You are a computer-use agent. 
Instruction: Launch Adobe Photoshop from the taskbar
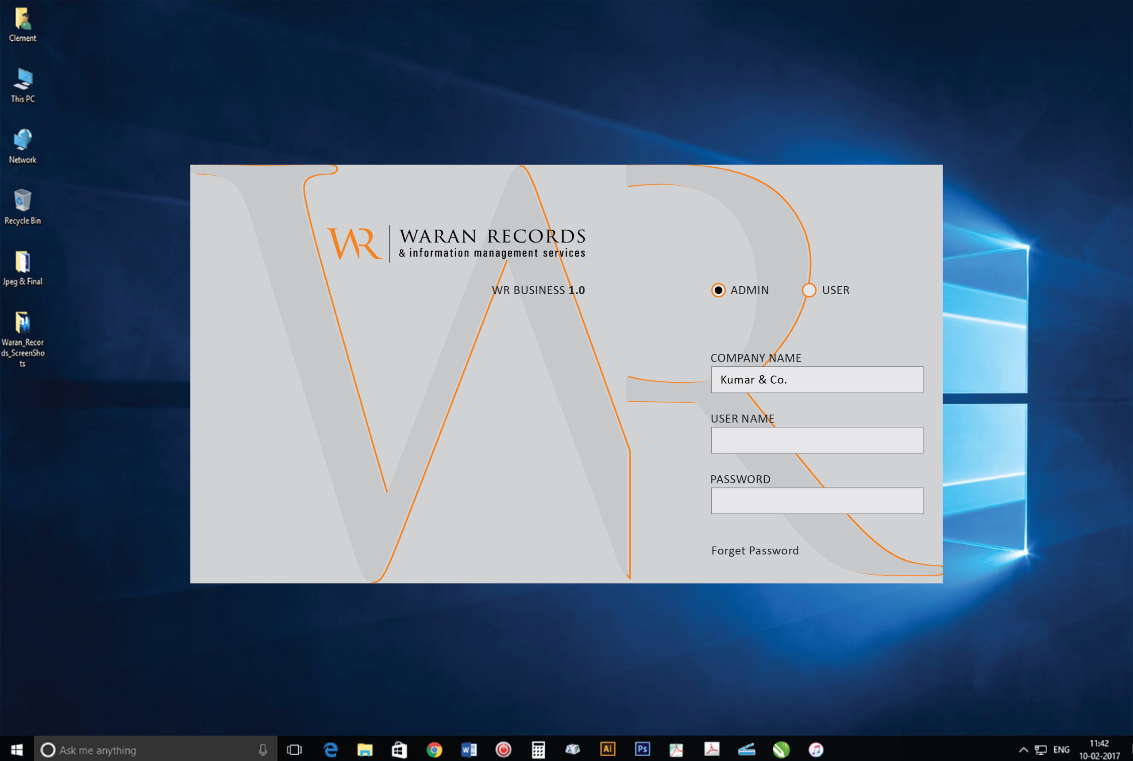click(x=642, y=749)
